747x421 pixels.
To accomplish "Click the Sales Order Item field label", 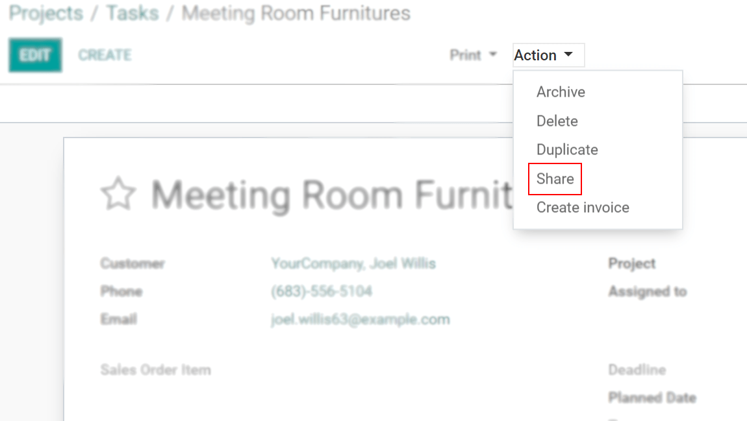I will [x=155, y=370].
